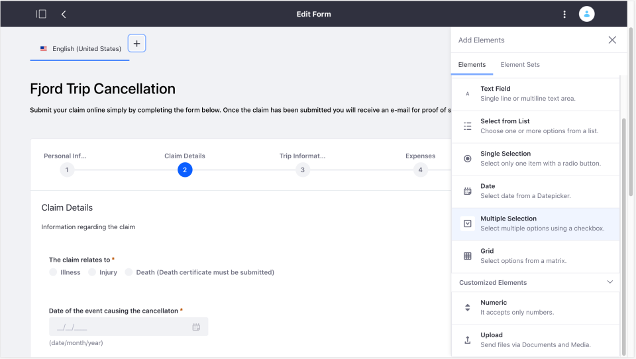Click the 'Add Elements' panel title
This screenshot has width=636, height=359.
point(482,40)
